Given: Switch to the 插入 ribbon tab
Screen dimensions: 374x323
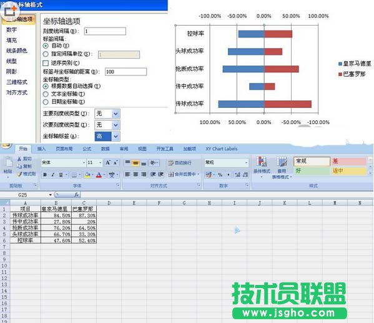Looking at the screenshot, I should pos(41,149).
